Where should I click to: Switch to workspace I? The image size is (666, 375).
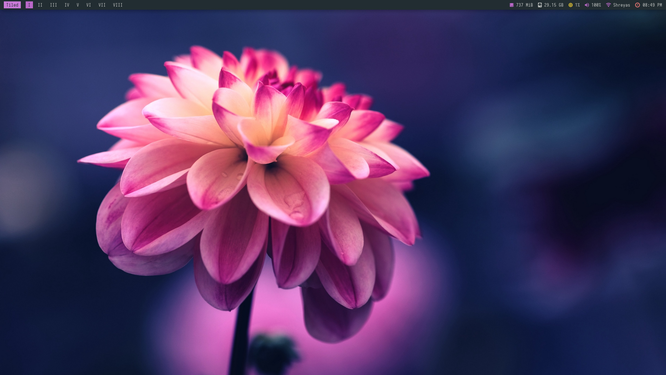coord(29,5)
